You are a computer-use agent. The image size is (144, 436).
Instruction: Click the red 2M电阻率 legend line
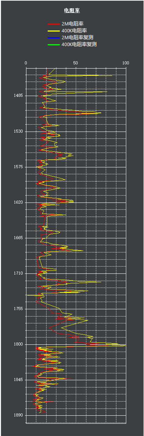point(53,24)
